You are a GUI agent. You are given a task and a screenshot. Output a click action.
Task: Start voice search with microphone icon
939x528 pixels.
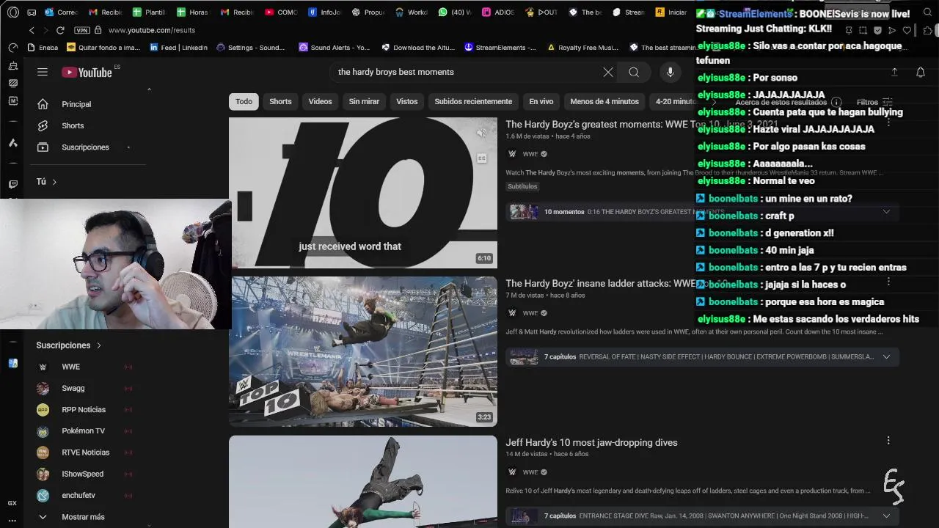click(x=670, y=72)
